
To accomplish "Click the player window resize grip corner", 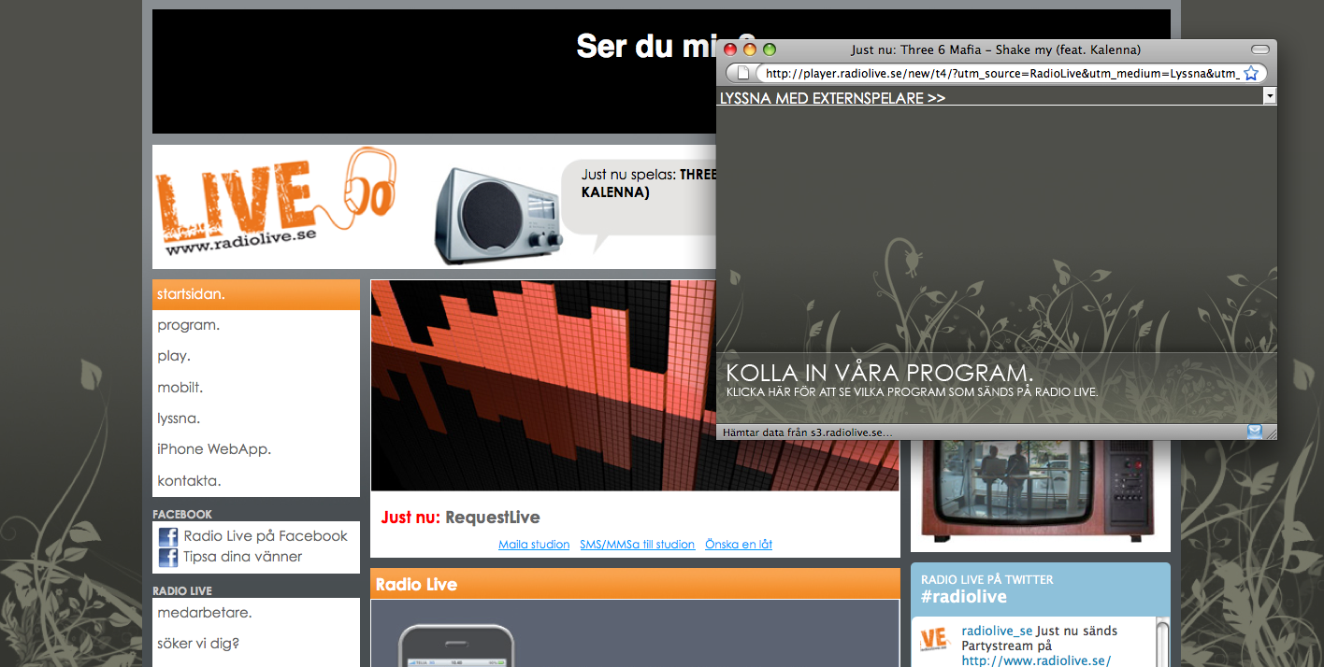I will [x=1271, y=433].
